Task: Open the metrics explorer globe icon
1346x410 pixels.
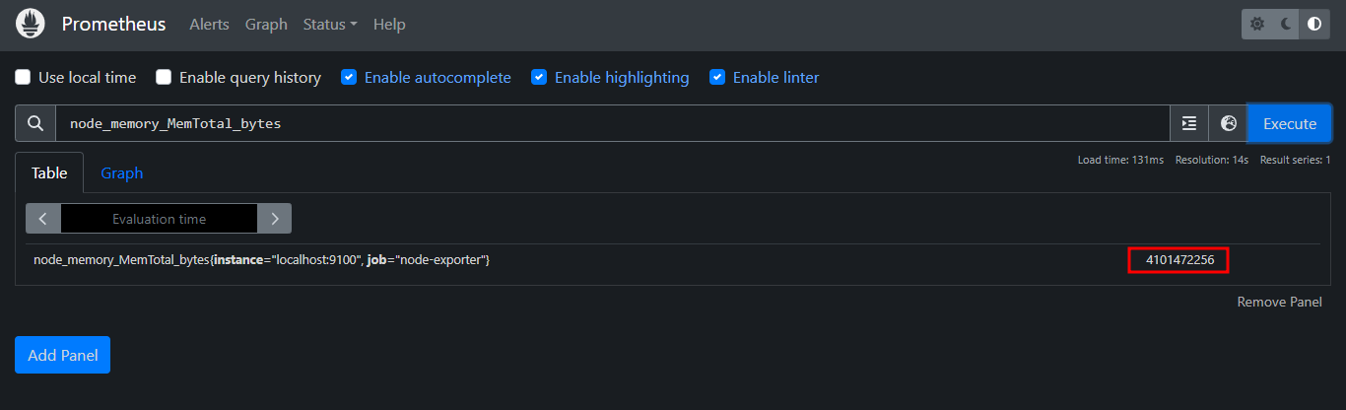Action: click(1228, 123)
